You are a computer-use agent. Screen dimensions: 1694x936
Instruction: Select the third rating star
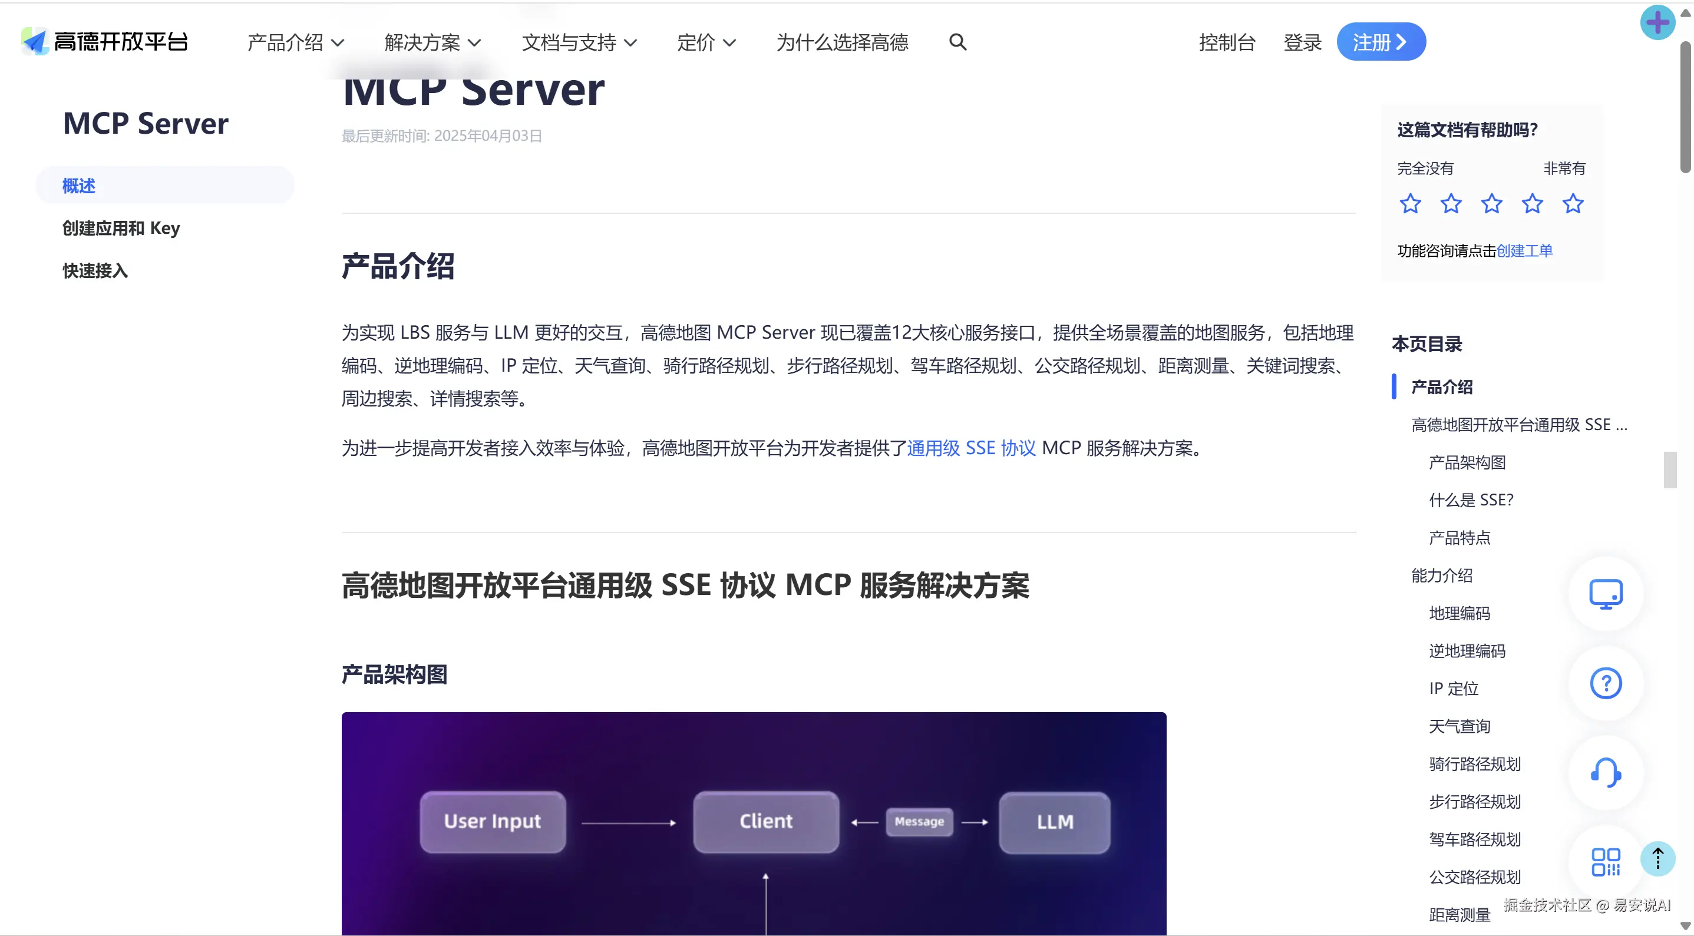point(1491,204)
